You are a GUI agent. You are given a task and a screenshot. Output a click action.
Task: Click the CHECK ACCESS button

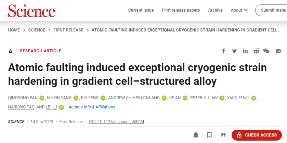click(x=257, y=135)
